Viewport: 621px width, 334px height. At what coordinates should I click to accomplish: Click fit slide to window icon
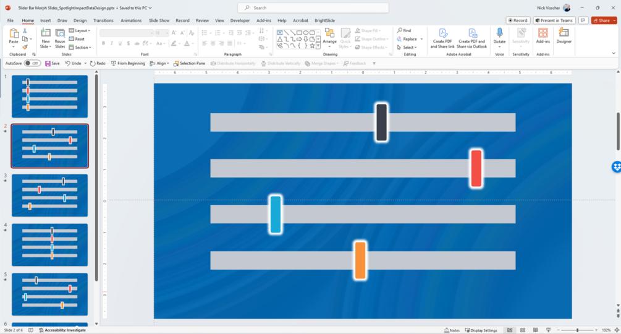tap(617, 330)
